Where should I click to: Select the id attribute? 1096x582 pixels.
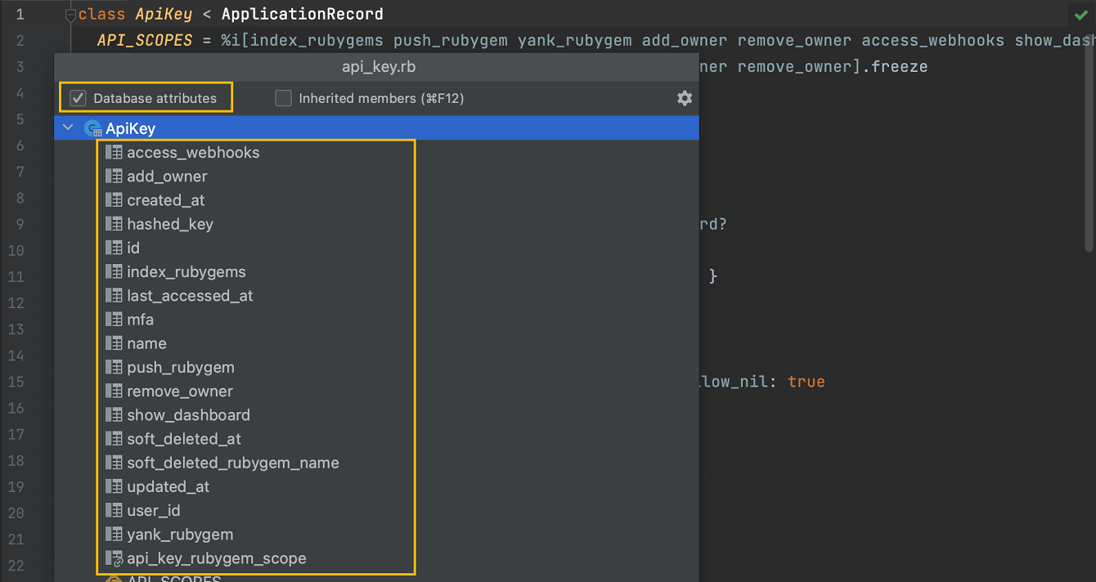pos(133,248)
